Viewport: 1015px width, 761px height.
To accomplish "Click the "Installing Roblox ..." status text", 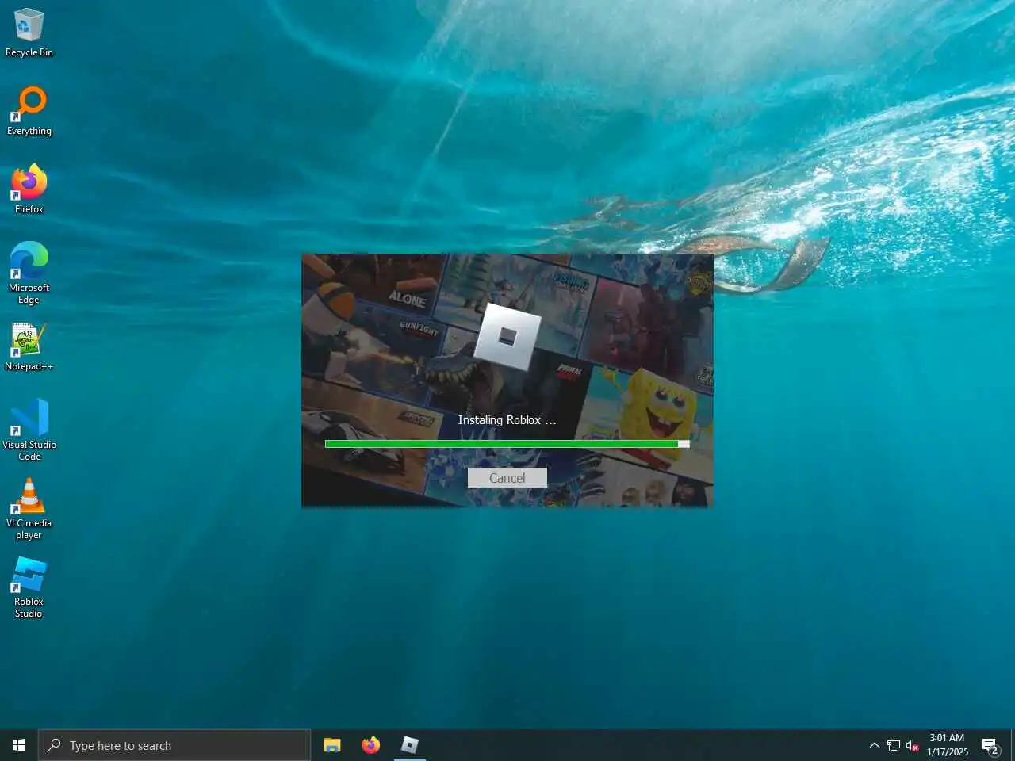I will point(507,420).
